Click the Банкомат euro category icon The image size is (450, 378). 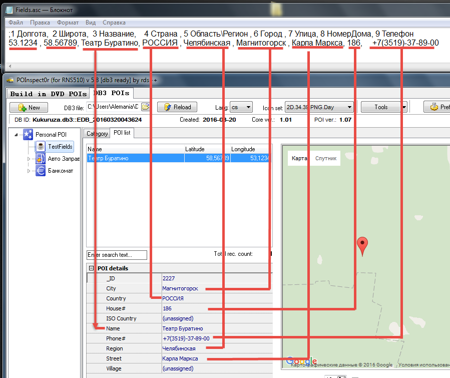41,171
